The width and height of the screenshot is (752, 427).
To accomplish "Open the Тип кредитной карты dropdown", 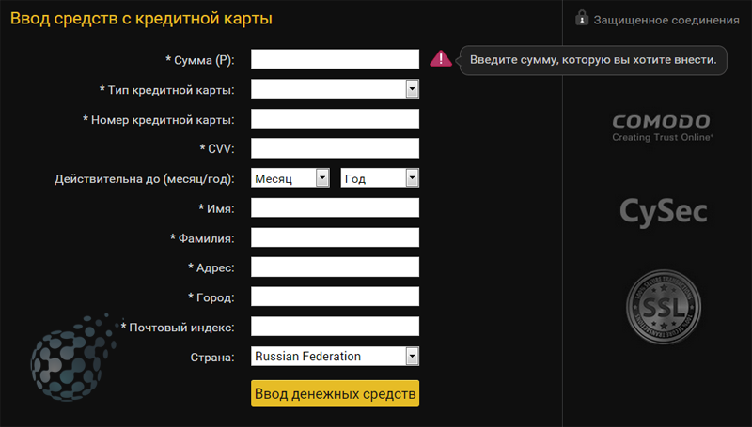I will pyautogui.click(x=335, y=89).
